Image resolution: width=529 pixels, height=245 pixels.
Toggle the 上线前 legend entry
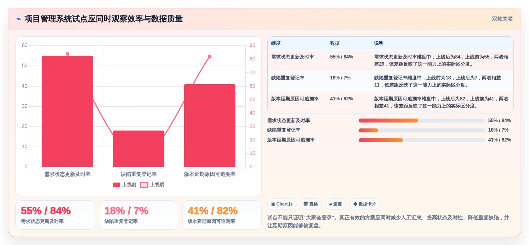[x=125, y=185]
